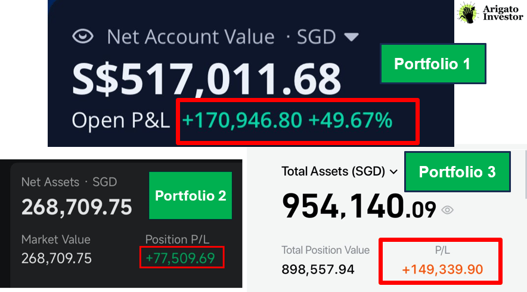Click the Position P/L +77,509.69 value
Image resolution: width=527 pixels, height=292 pixels.
point(181,259)
